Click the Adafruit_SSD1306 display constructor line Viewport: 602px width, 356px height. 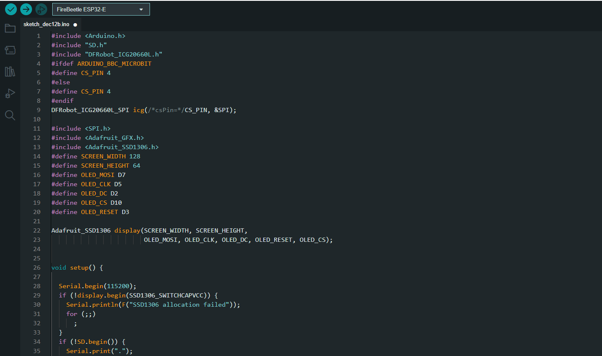coord(126,230)
